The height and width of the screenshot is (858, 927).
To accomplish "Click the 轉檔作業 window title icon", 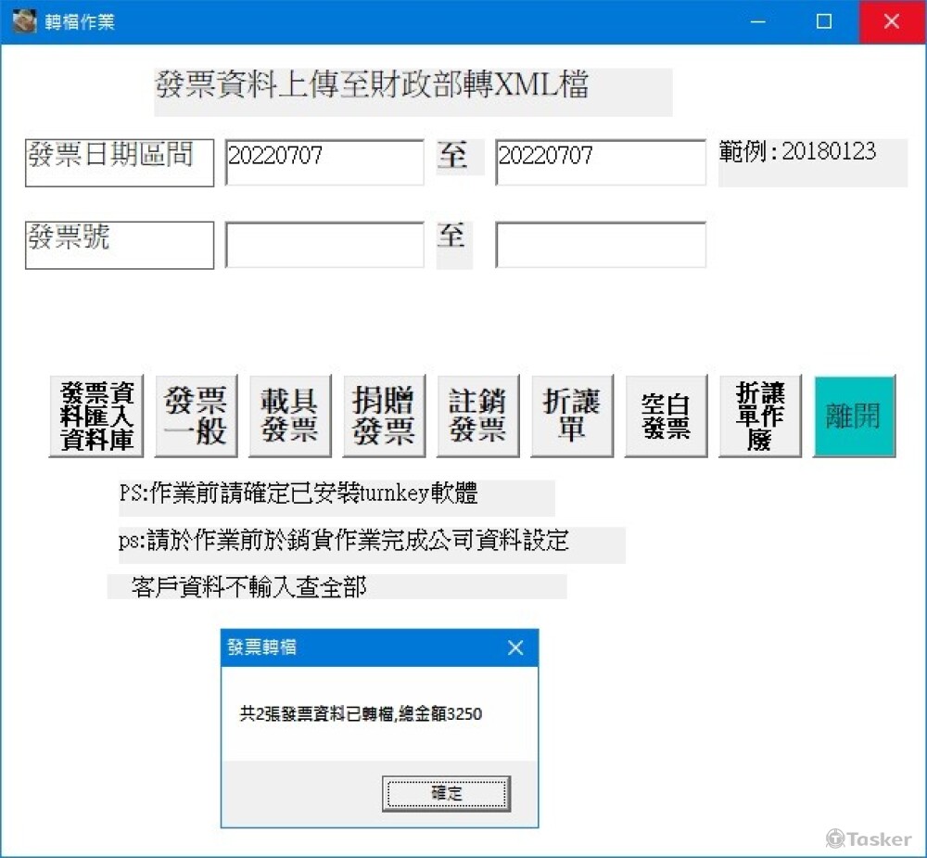I will click(24, 21).
